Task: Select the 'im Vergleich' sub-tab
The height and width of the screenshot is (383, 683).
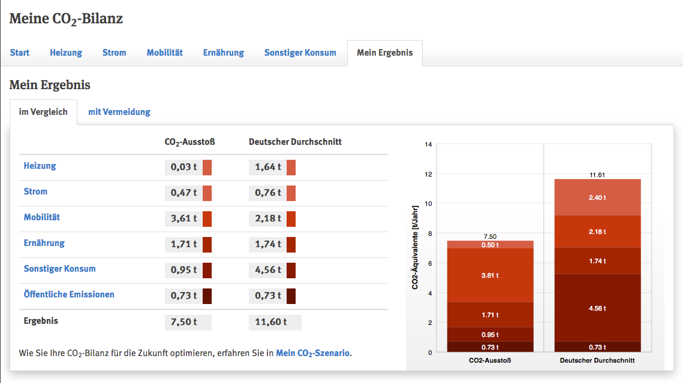Action: tap(43, 112)
